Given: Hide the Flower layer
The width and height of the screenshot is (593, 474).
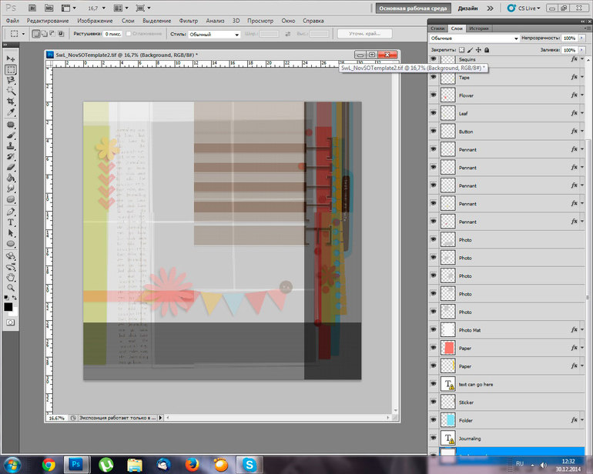Looking at the screenshot, I should (x=433, y=95).
